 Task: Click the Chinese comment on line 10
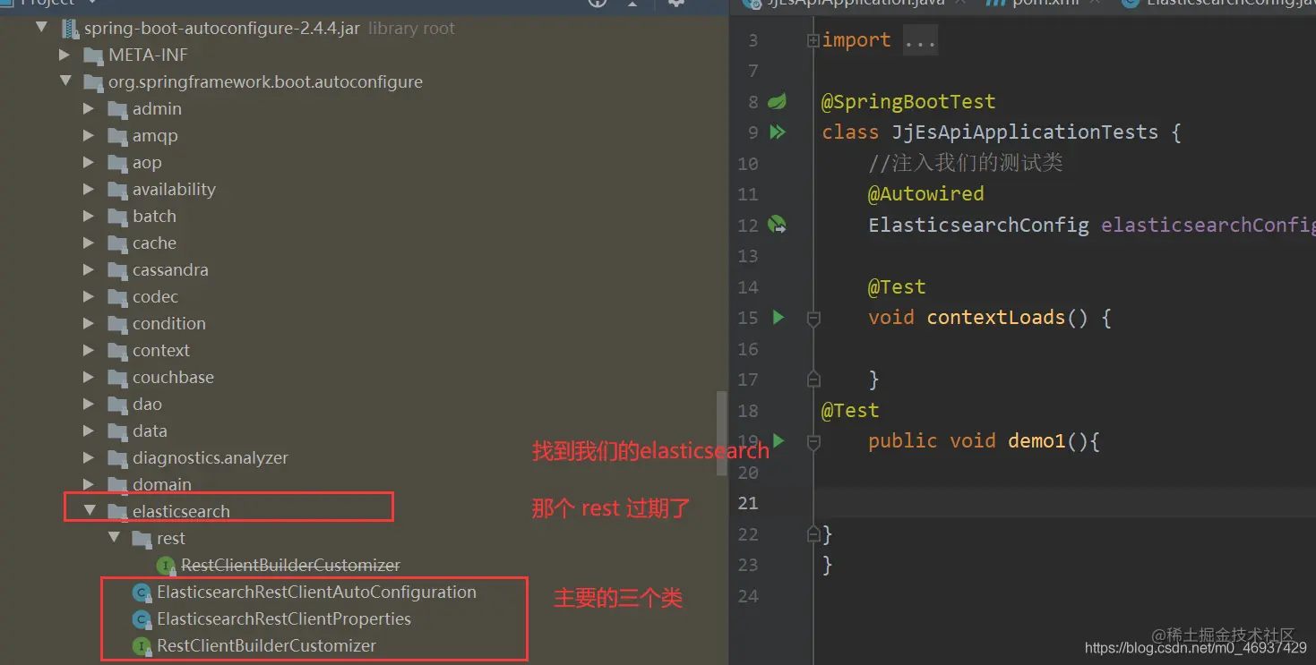point(966,163)
